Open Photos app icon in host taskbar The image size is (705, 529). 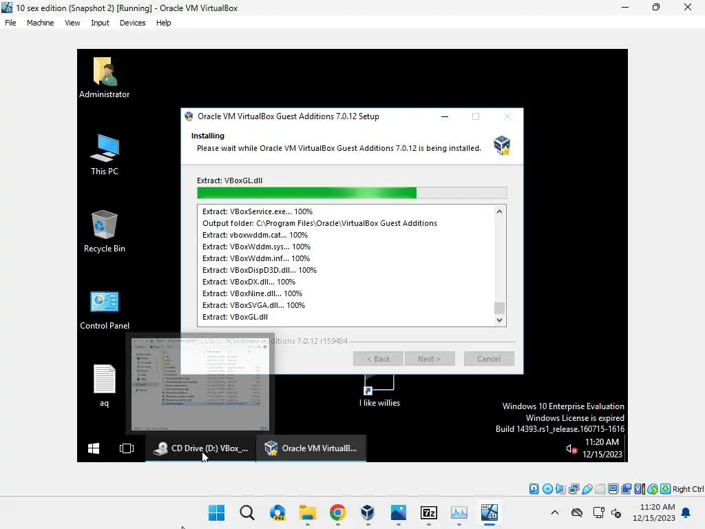click(x=399, y=512)
